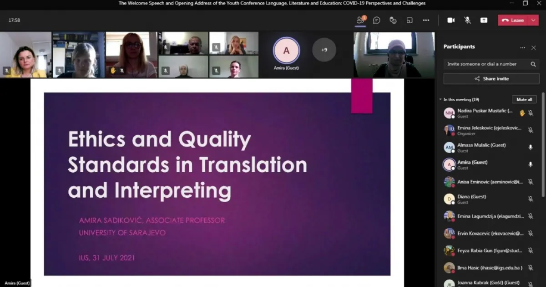Unmute your microphone in the toolbar
This screenshot has height=287, width=546.
coord(467,20)
